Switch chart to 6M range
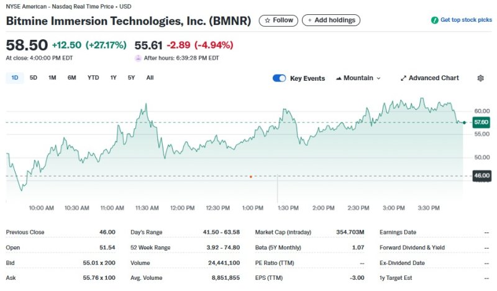 [x=71, y=78]
